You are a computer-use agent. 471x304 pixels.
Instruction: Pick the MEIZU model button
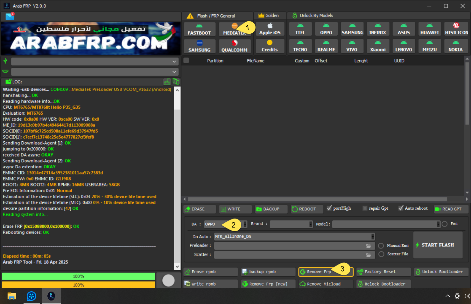430,46
